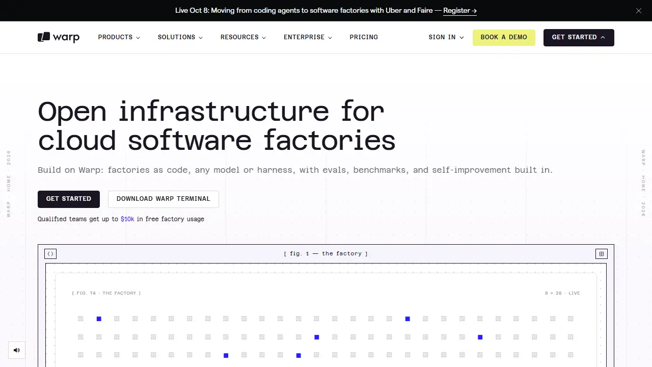652x367 pixels.
Task: Click the '[ fig. 1 — the factory ]' caption
Action: pyautogui.click(x=326, y=254)
